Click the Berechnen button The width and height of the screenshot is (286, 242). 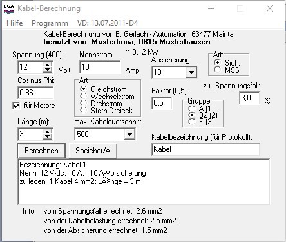point(41,151)
